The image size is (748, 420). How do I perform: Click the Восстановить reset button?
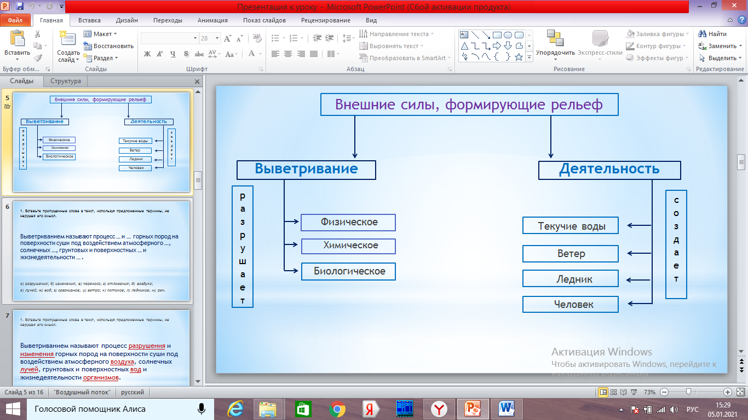(108, 46)
